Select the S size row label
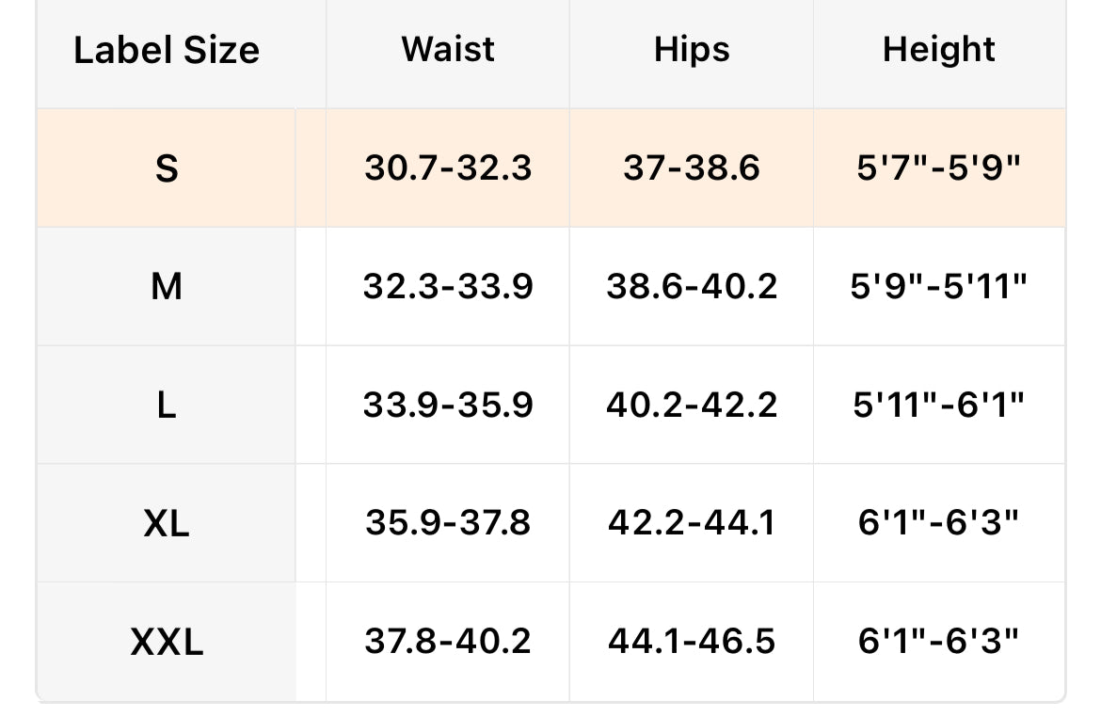This screenshot has width=1101, height=717. click(x=167, y=169)
